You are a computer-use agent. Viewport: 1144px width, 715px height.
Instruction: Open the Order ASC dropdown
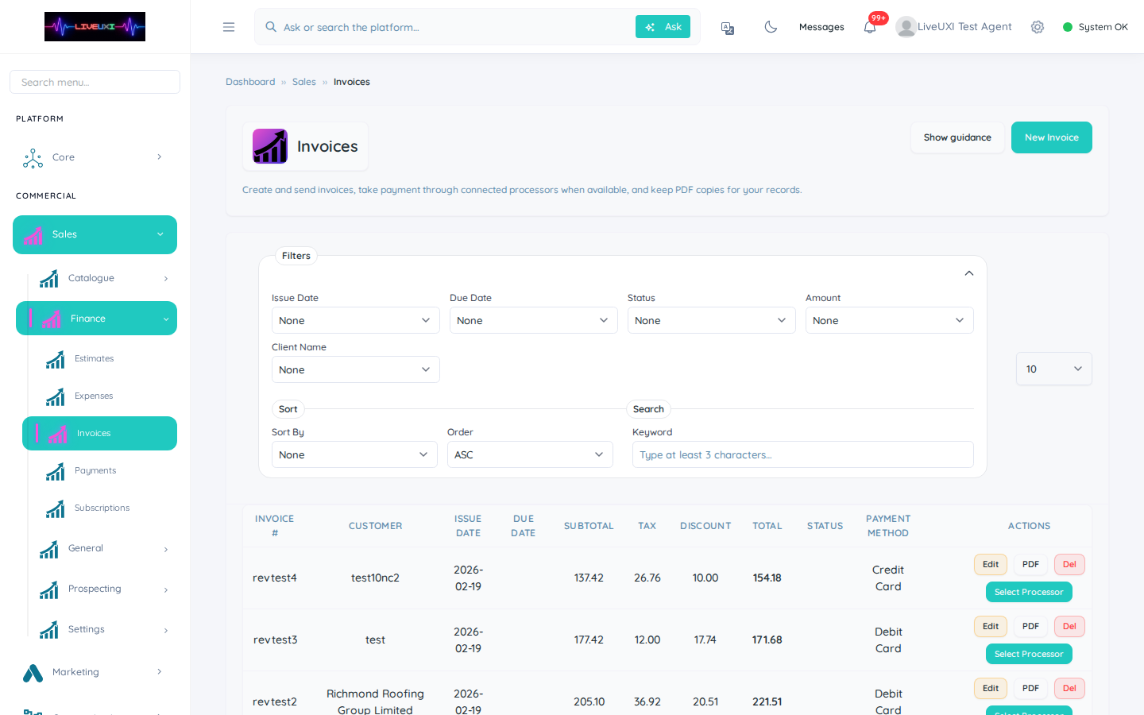[530, 454]
